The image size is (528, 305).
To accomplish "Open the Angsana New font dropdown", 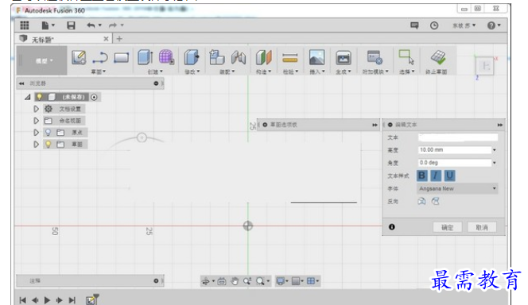I will [457, 189].
